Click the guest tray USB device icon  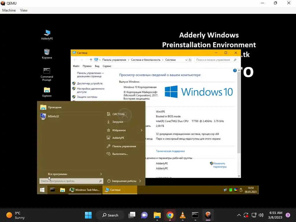241,190
